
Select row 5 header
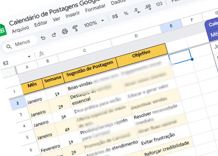[27, 137]
